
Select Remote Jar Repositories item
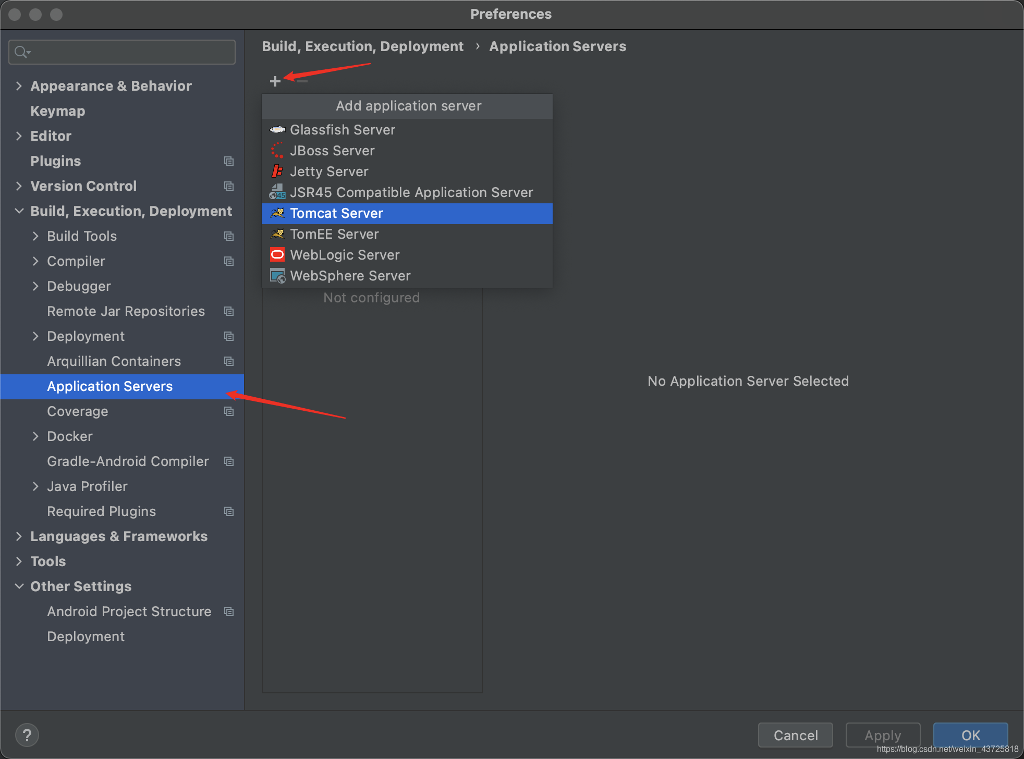tap(122, 311)
